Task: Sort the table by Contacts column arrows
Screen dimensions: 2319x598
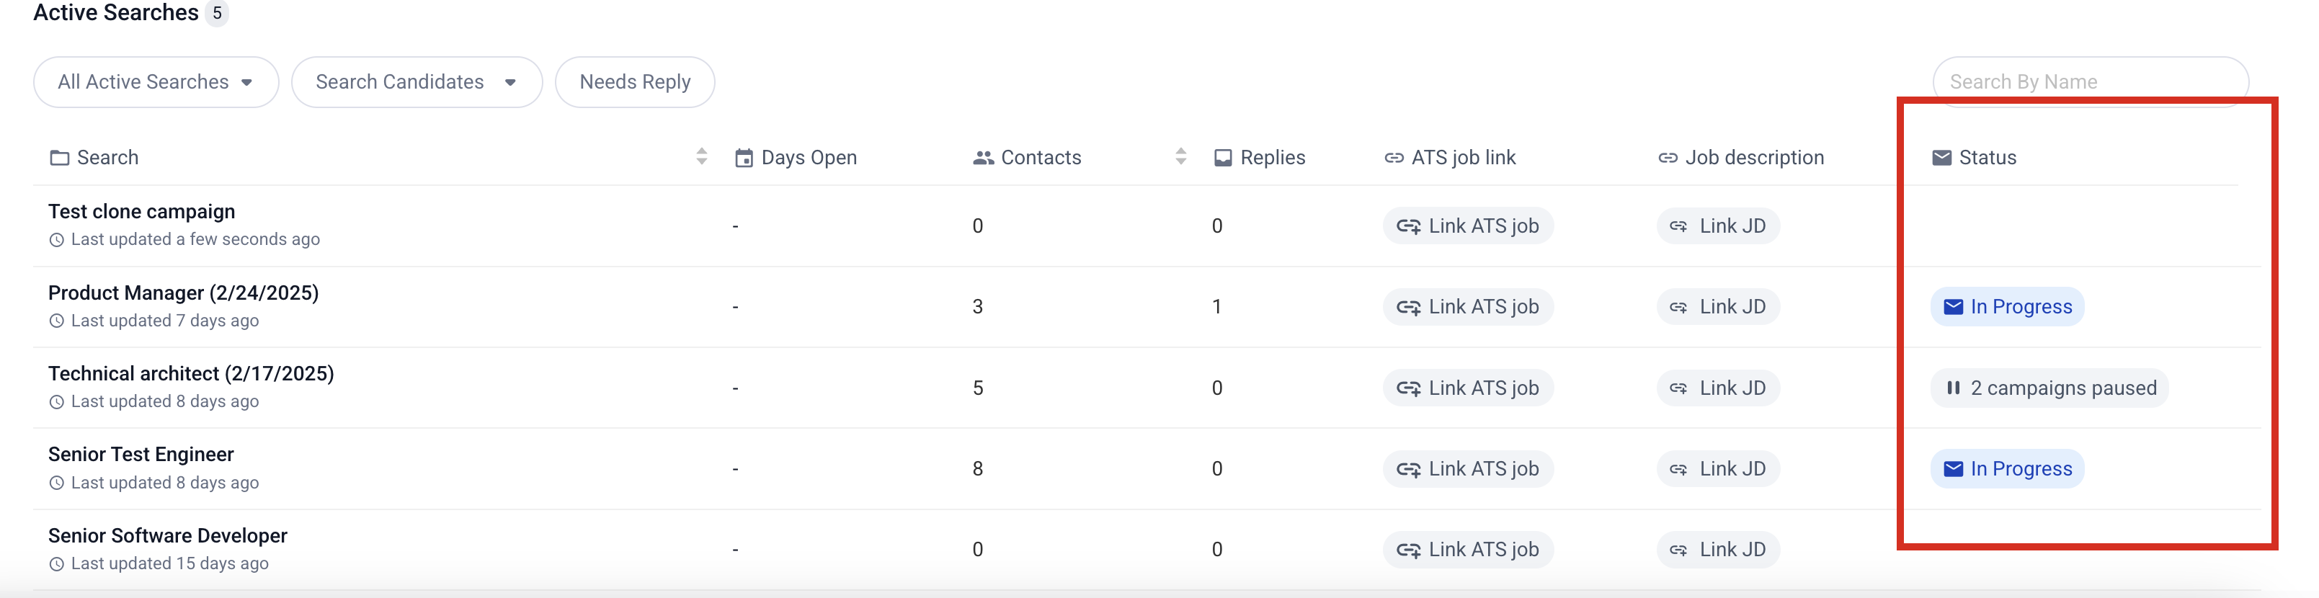Action: [x=1180, y=157]
